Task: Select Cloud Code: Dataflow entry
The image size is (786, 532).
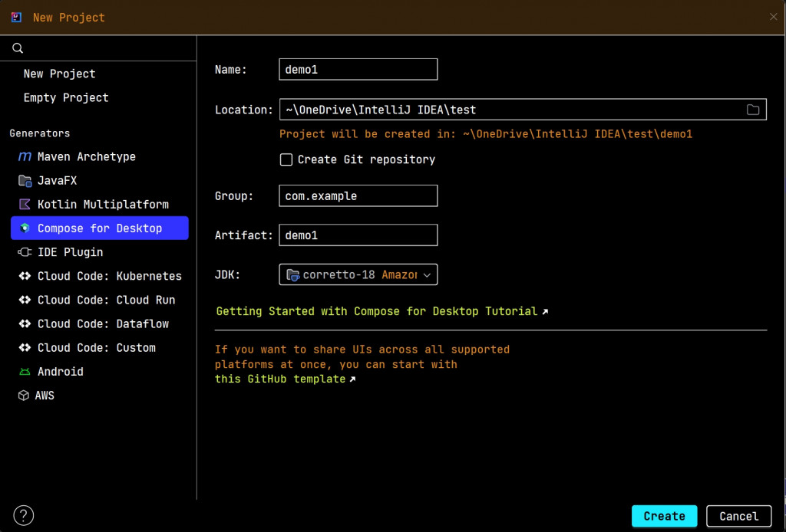Action: point(103,323)
